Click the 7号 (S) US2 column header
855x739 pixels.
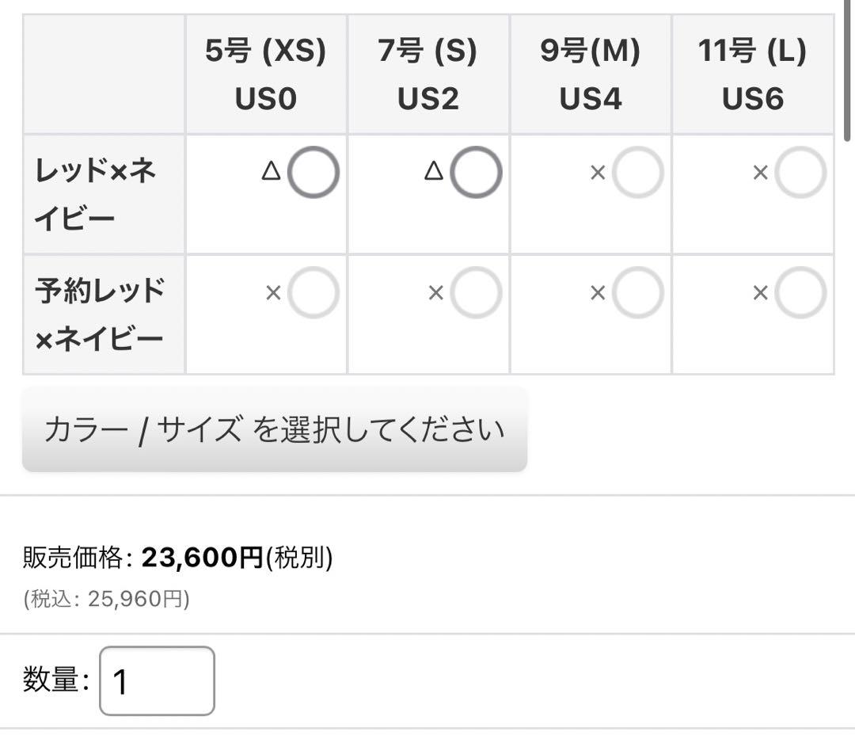click(427, 74)
